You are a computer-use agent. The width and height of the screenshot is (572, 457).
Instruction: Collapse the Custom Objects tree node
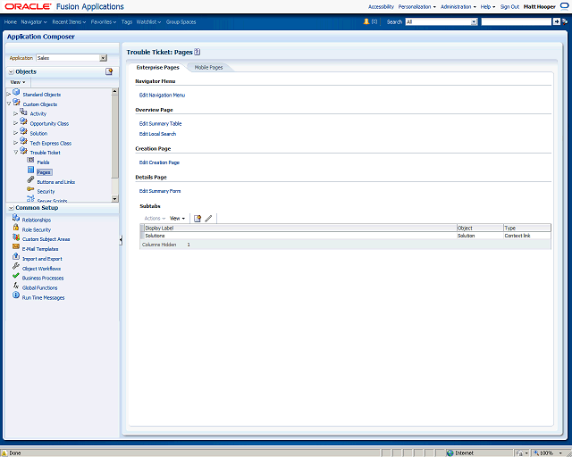tap(9, 104)
